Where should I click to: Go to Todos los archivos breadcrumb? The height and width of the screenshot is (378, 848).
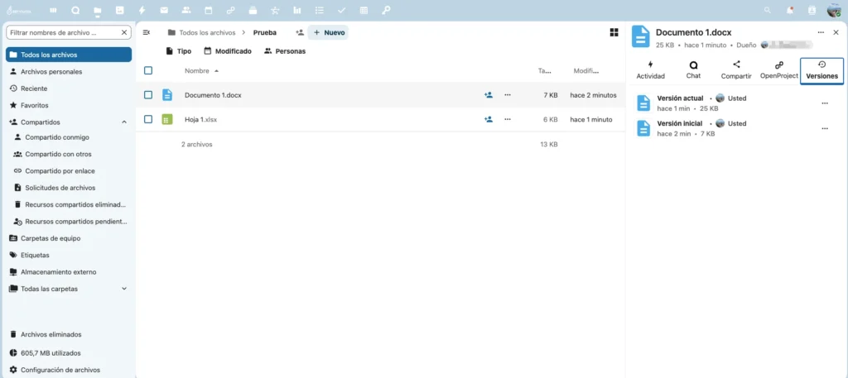tap(202, 32)
